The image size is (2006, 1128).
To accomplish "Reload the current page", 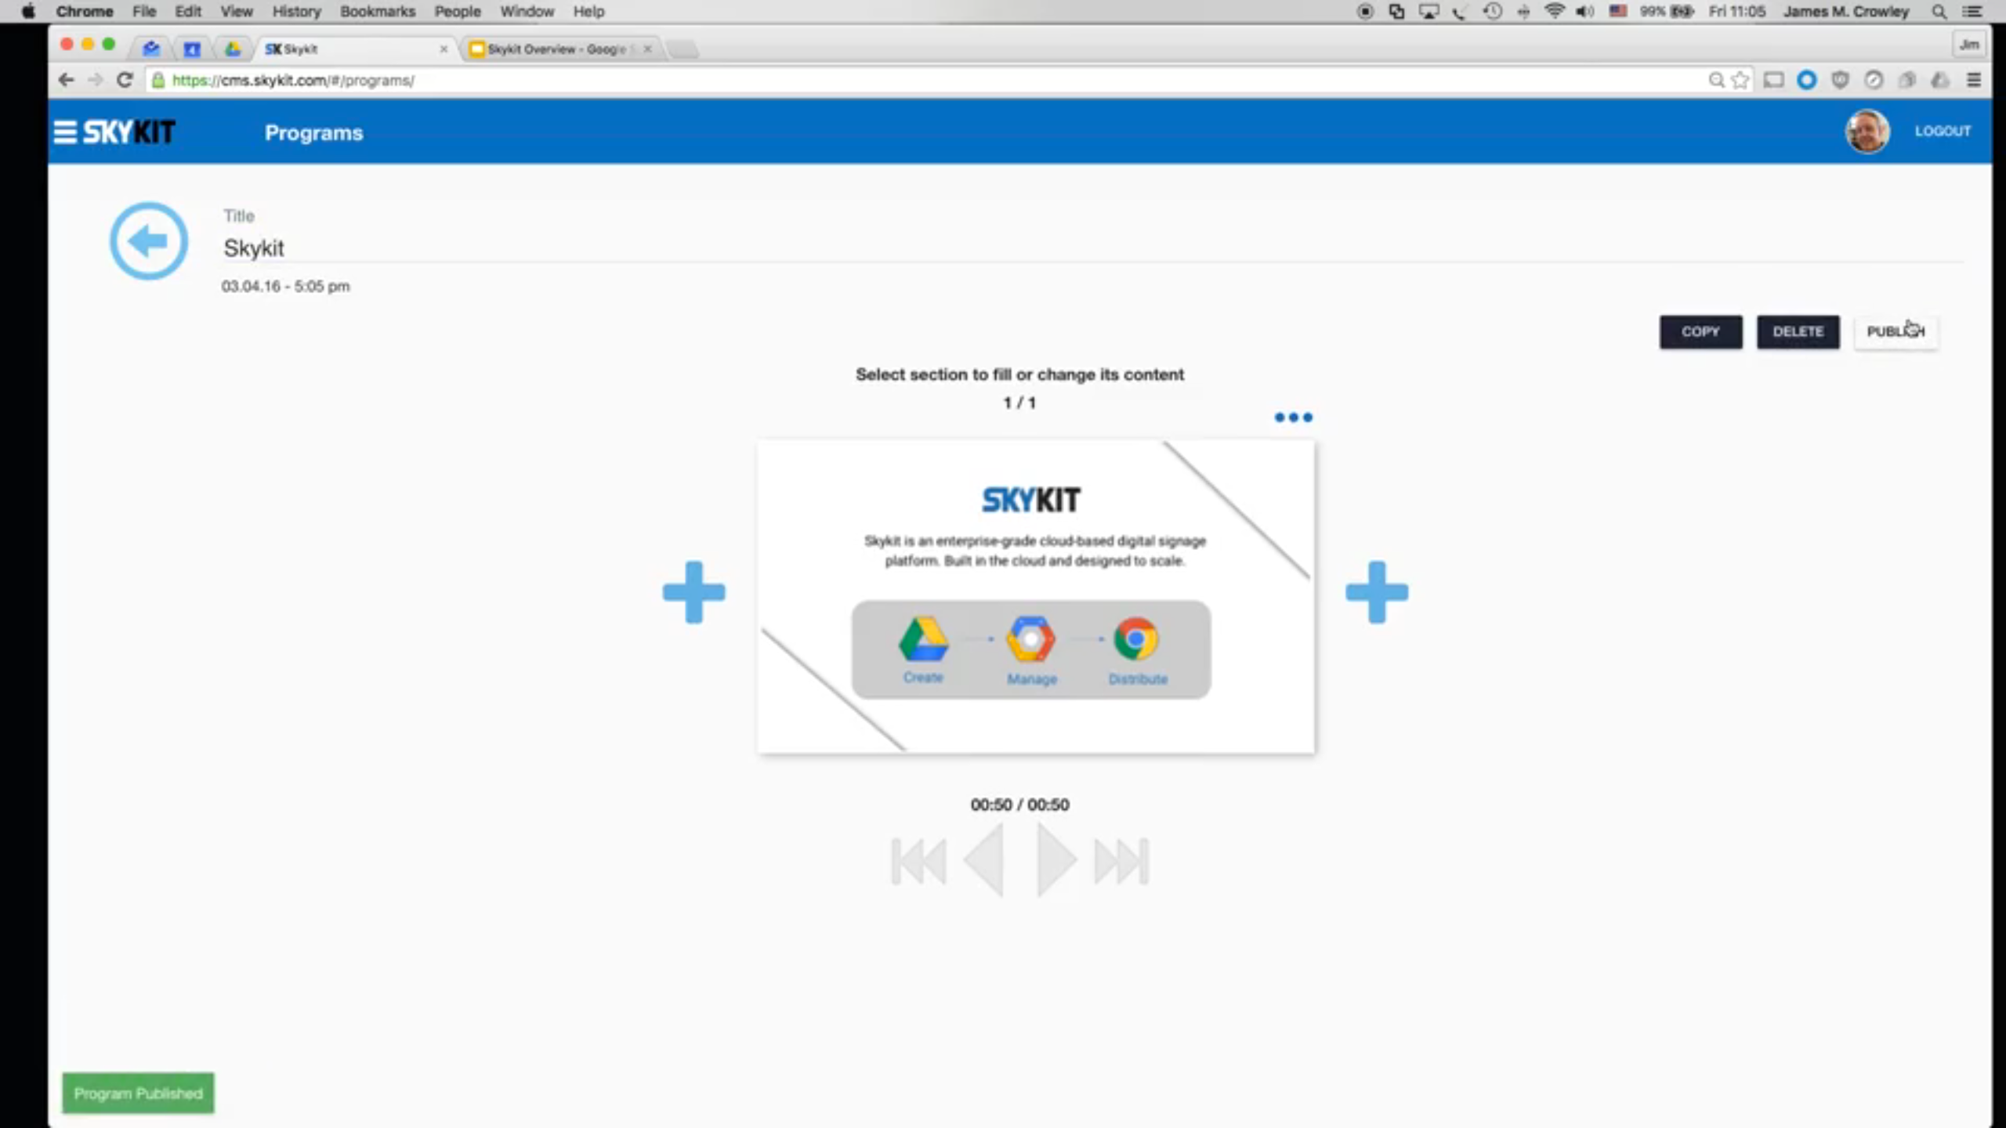I will point(125,80).
